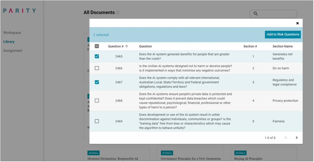Uncheck the checkbox for question 2465
314x162 pixels.
coord(97,56)
